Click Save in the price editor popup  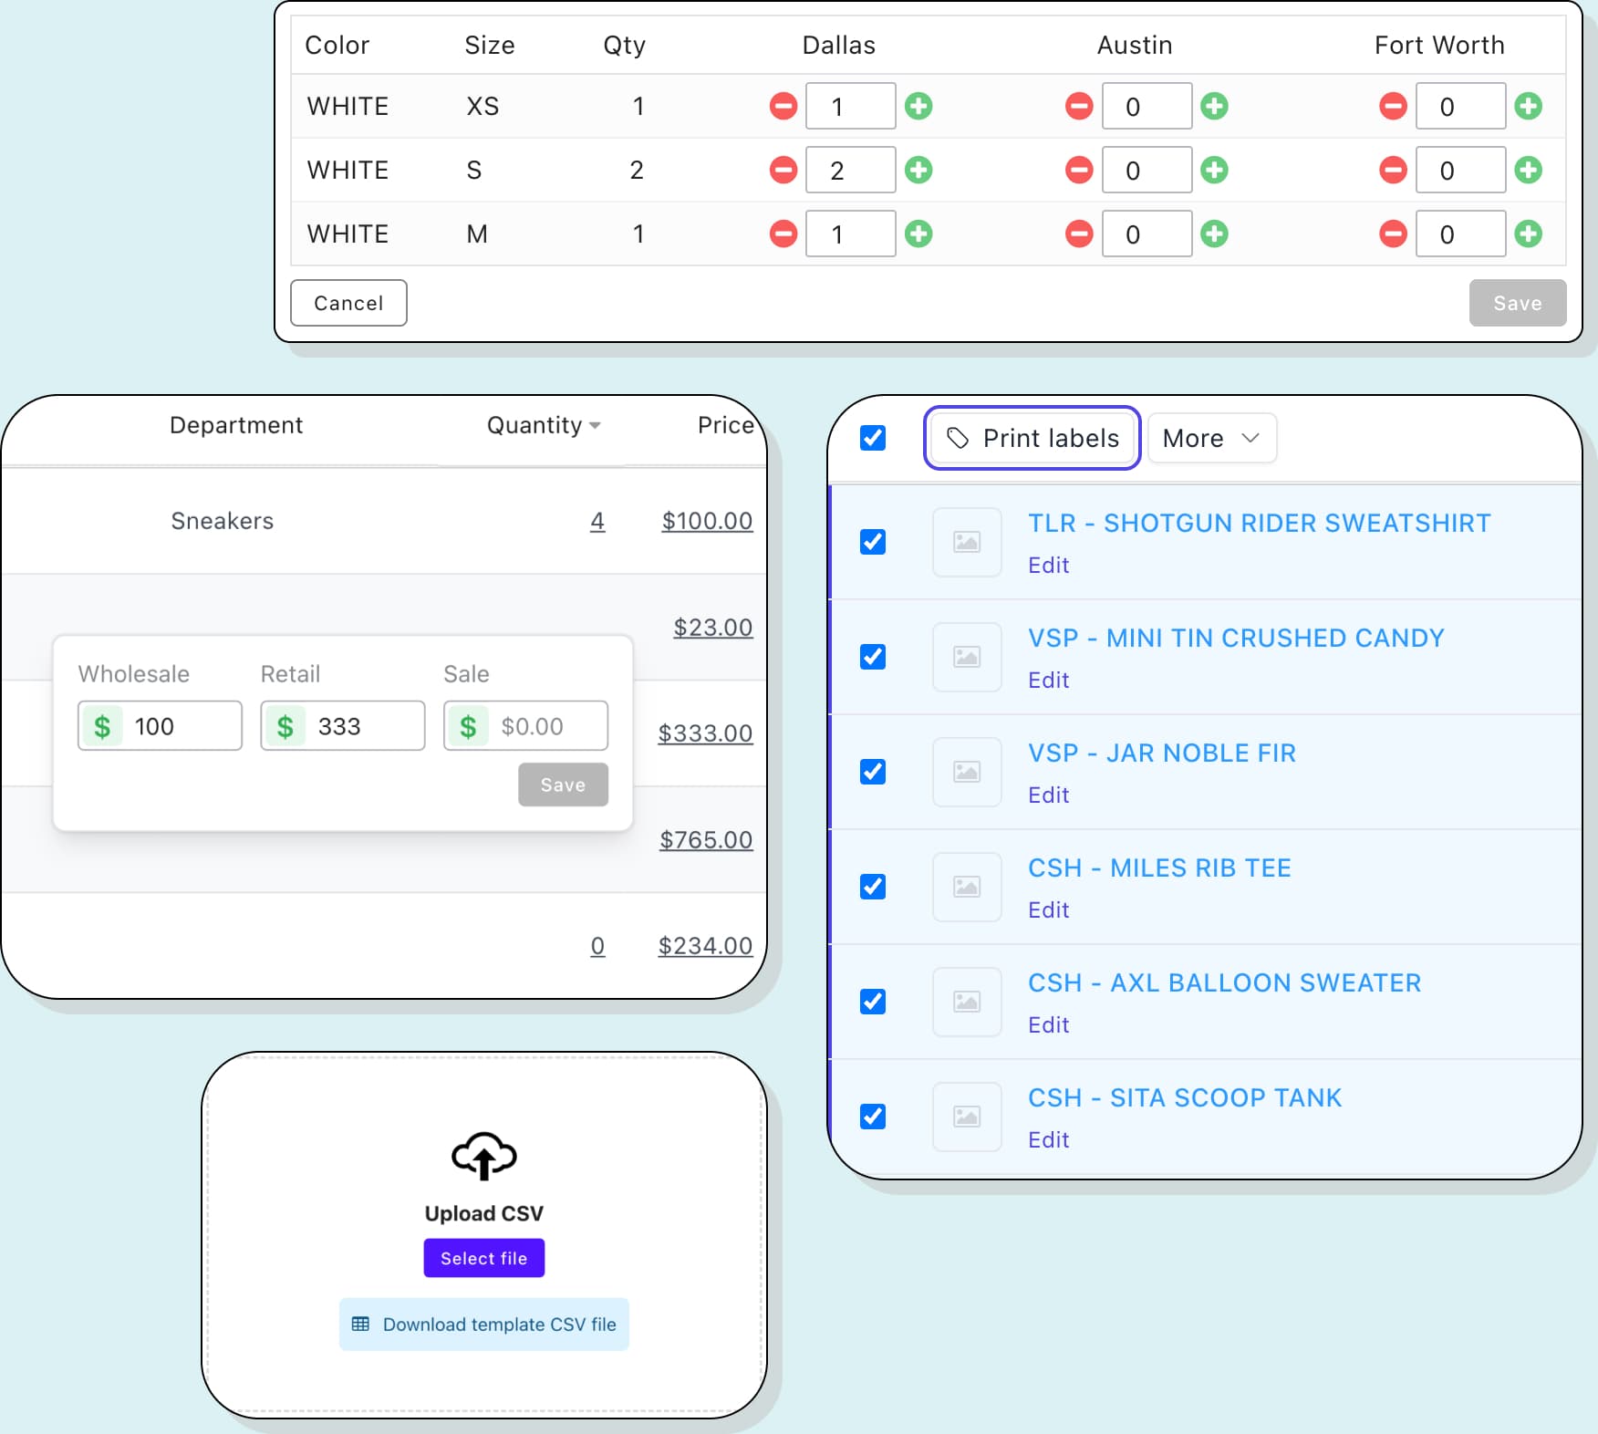[x=563, y=785]
